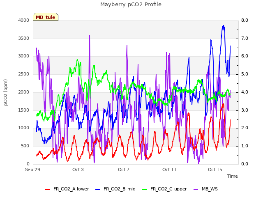Click the green line peak near Oct 3
Screen dimensions: 263x197
(x=77, y=60)
